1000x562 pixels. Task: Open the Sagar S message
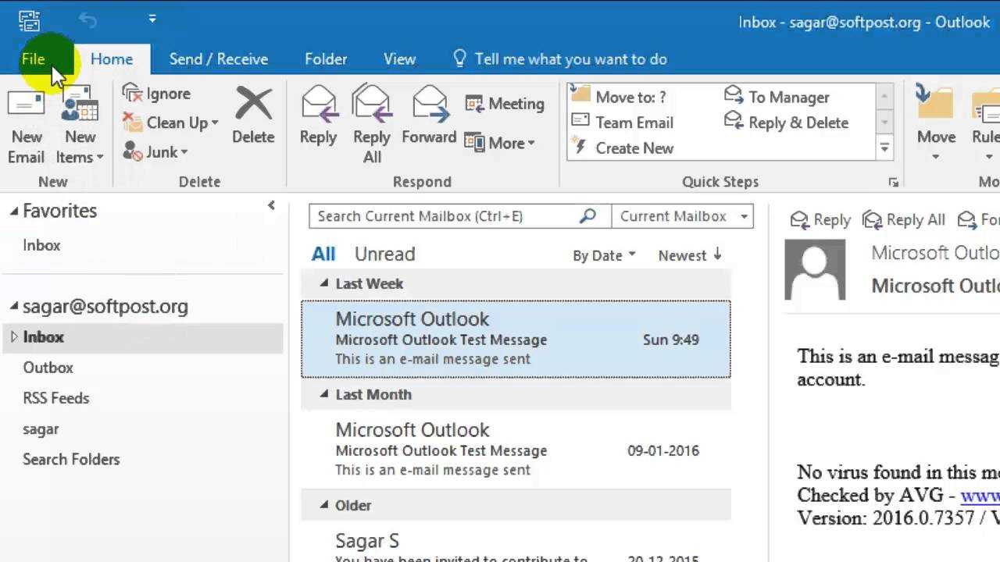516,542
